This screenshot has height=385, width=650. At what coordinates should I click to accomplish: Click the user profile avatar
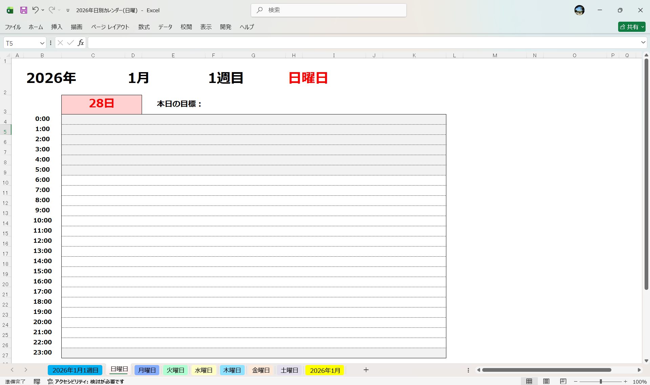[x=579, y=10]
